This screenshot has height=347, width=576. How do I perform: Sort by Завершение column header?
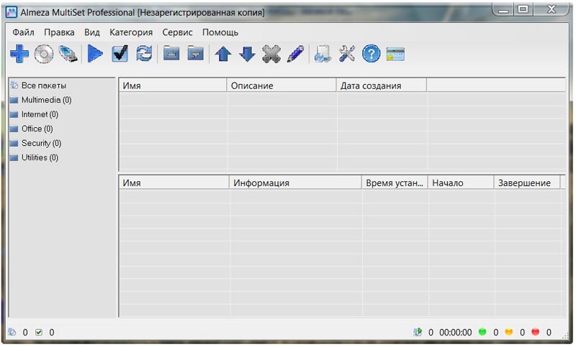[527, 182]
